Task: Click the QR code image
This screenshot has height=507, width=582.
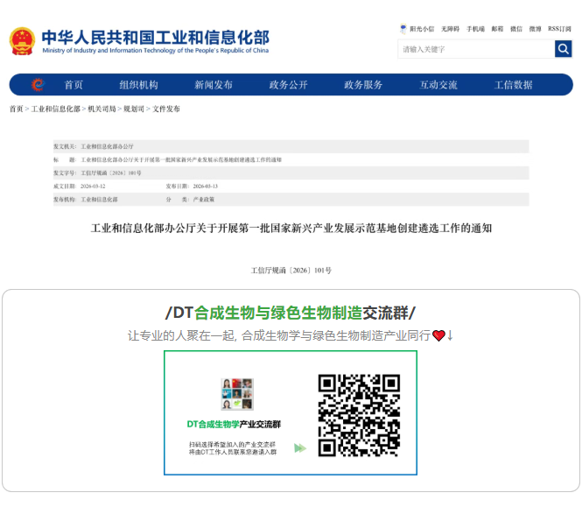Action: (358, 414)
